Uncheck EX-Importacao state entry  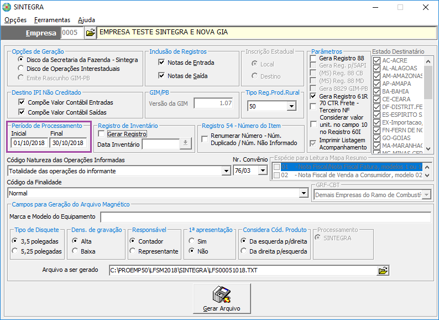point(377,122)
